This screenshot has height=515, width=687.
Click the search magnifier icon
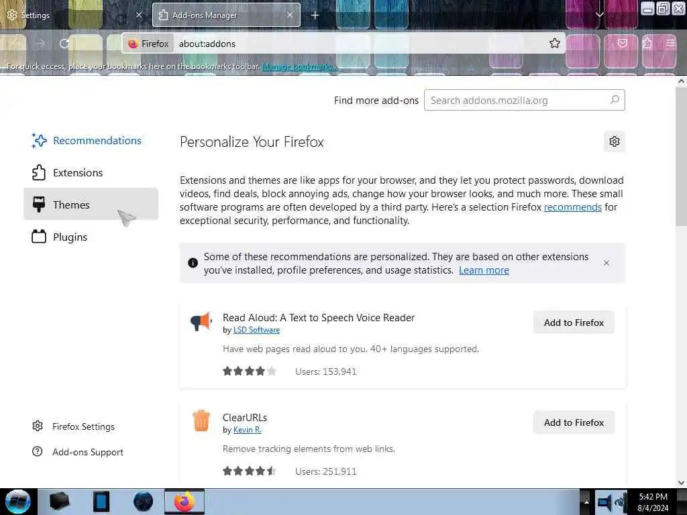click(x=615, y=100)
